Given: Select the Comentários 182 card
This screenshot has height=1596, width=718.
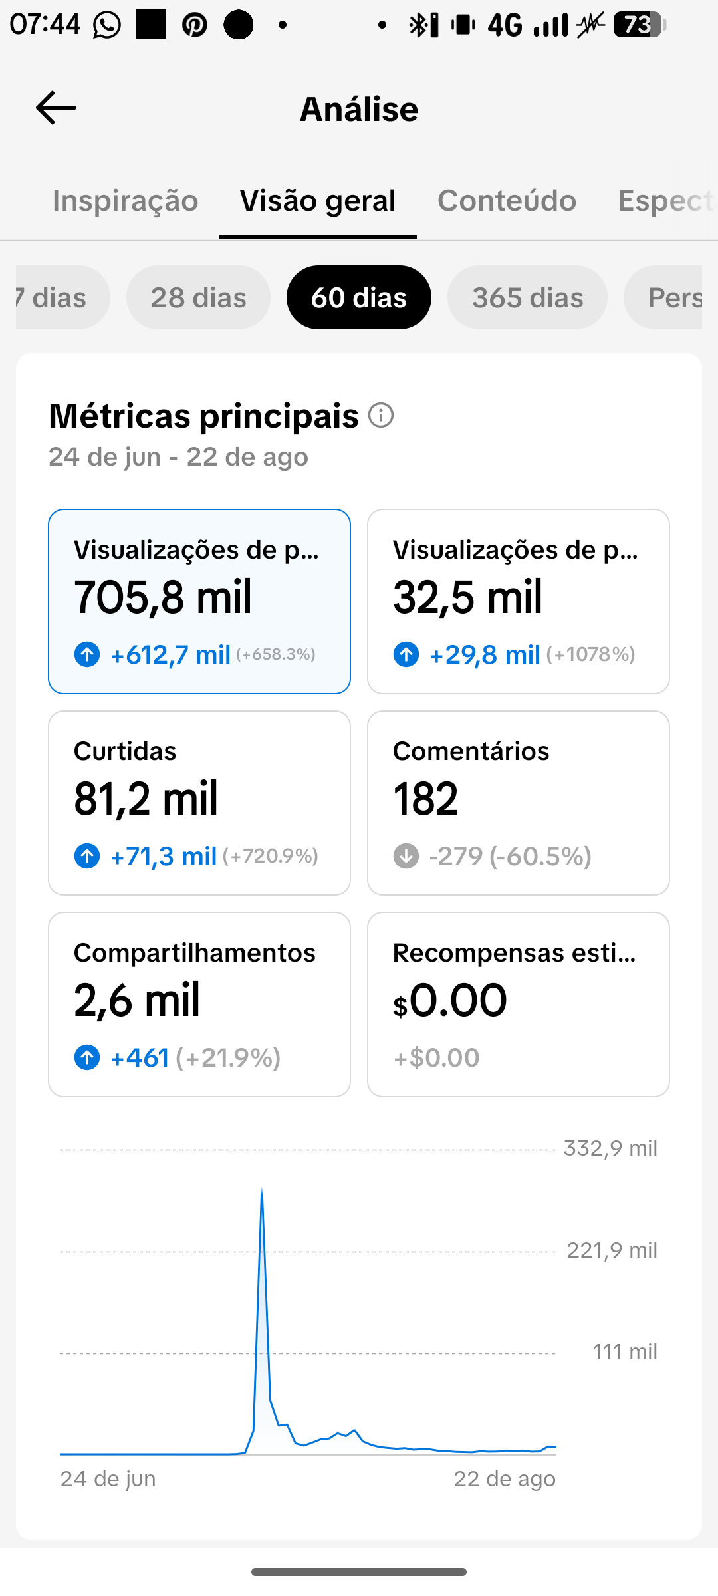Looking at the screenshot, I should point(519,803).
